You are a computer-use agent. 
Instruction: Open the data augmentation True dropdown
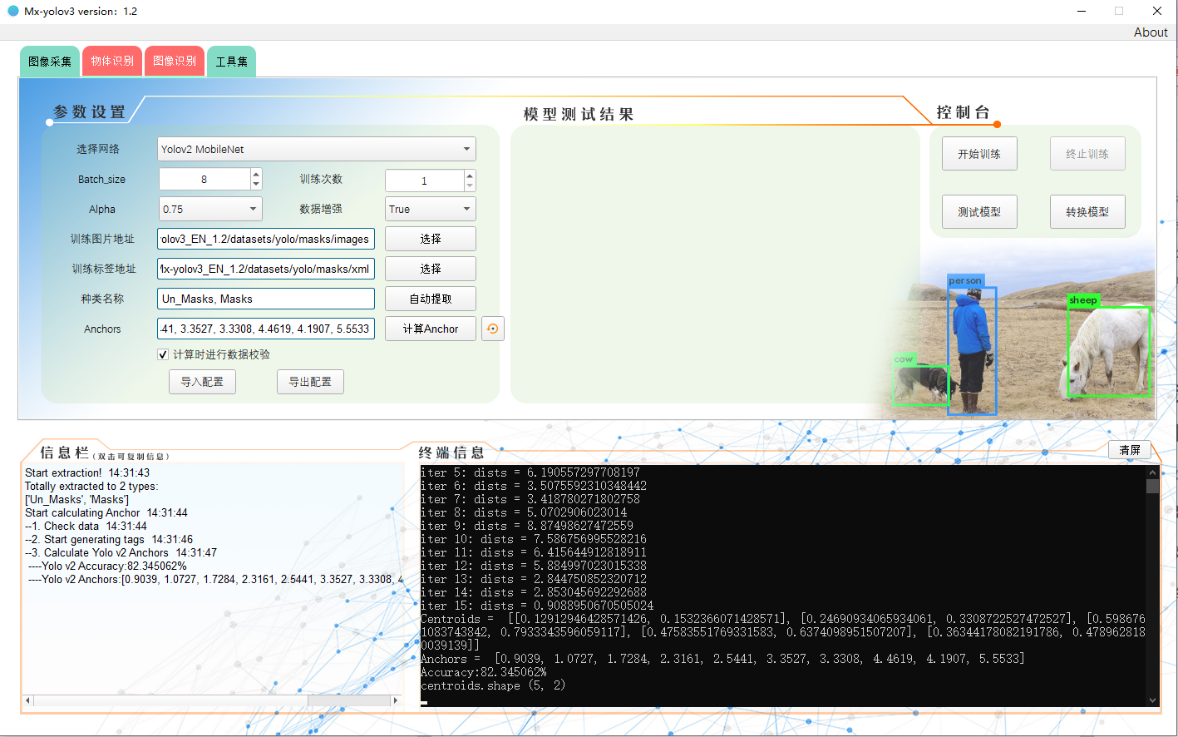pos(431,209)
